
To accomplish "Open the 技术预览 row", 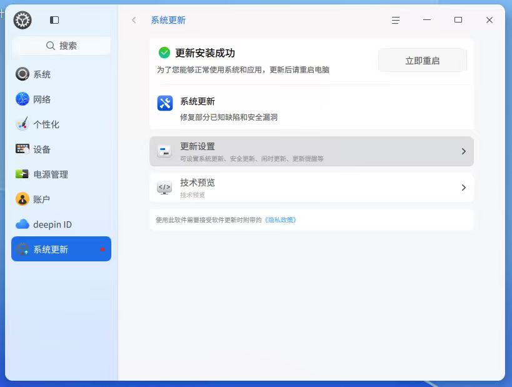I will point(311,188).
